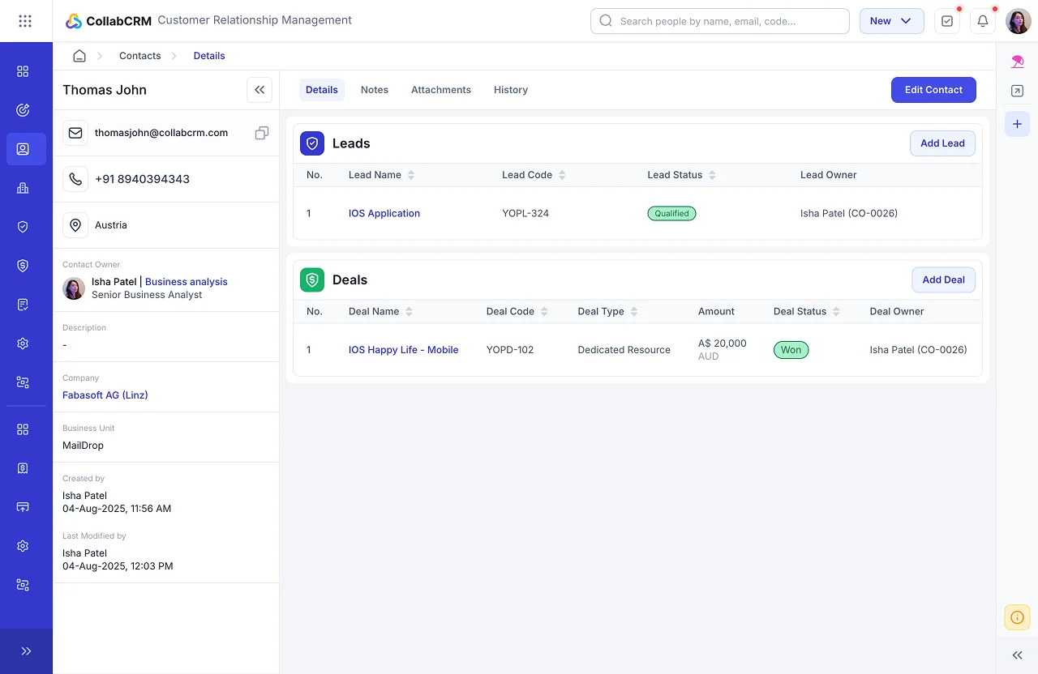Image resolution: width=1038 pixels, height=674 pixels.
Task: Open the user profile avatar in header
Action: [x=1019, y=21]
